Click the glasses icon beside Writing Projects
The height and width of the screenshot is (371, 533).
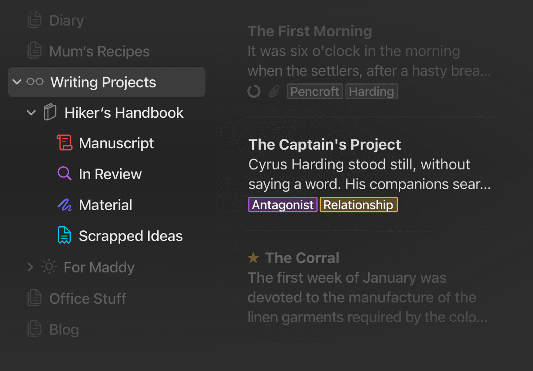(x=35, y=82)
